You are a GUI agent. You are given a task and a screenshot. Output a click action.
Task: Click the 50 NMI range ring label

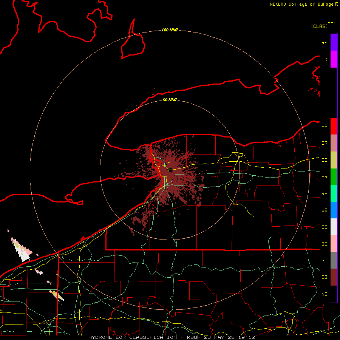[170, 100]
